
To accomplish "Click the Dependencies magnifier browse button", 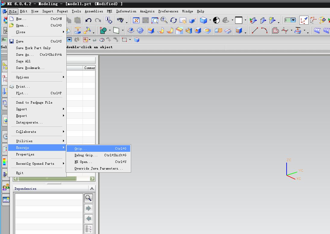I will pos(89,198).
